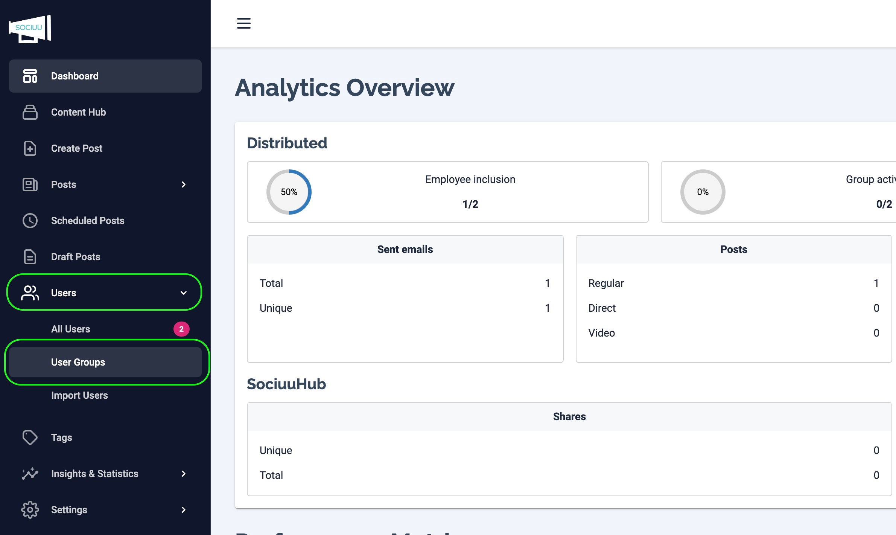Click the 50% Employee inclusion progress ring
Viewport: 896px width, 535px height.
pos(289,192)
